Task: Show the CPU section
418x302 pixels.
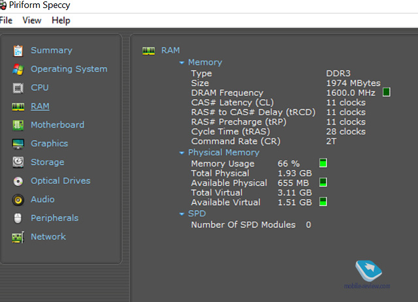Action: click(40, 87)
